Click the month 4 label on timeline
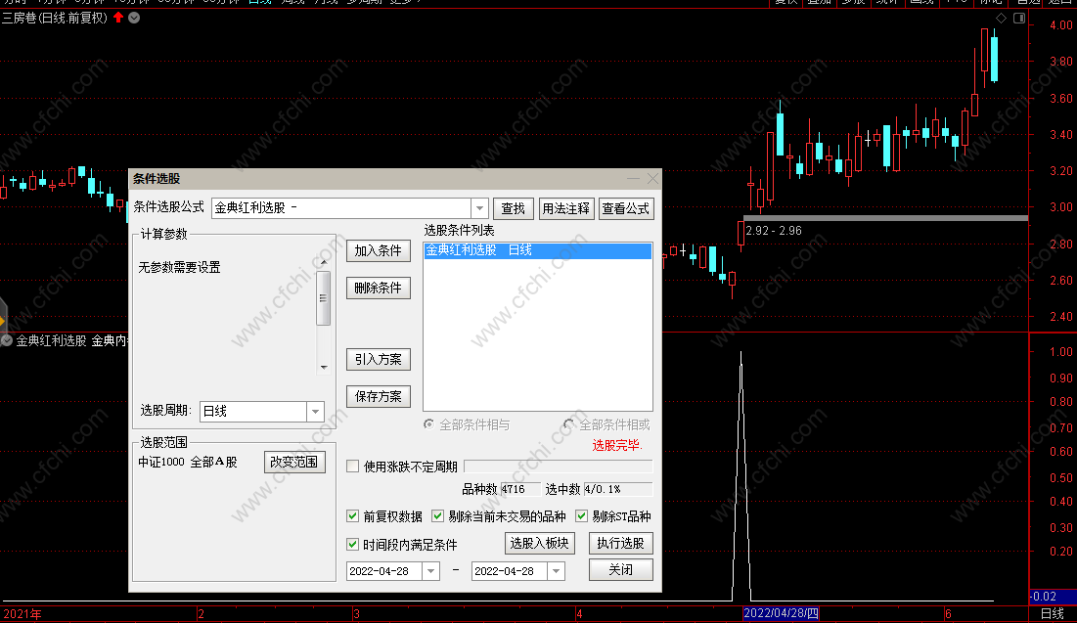Screen dimensions: 1077x623 coord(580,614)
